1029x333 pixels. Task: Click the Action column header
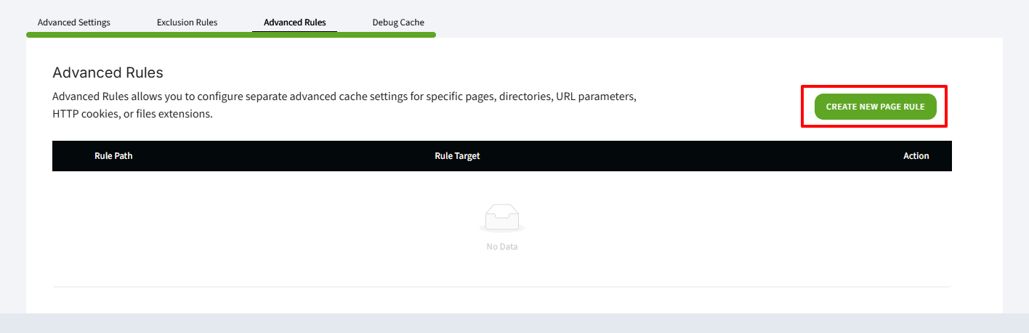pos(916,156)
